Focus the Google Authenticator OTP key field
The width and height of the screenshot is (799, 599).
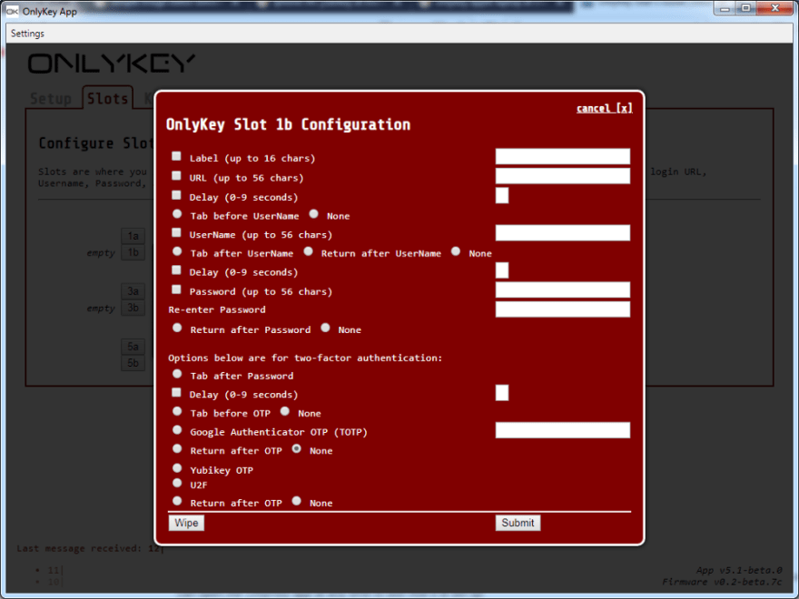(563, 430)
